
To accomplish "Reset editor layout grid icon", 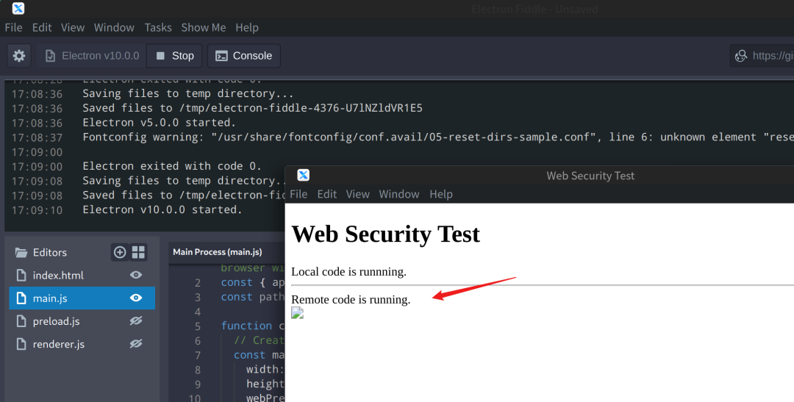I will pos(138,252).
